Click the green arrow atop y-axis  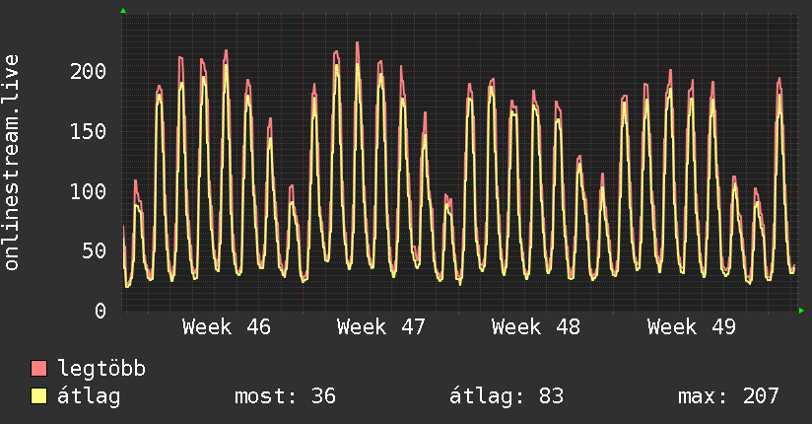coord(123,11)
